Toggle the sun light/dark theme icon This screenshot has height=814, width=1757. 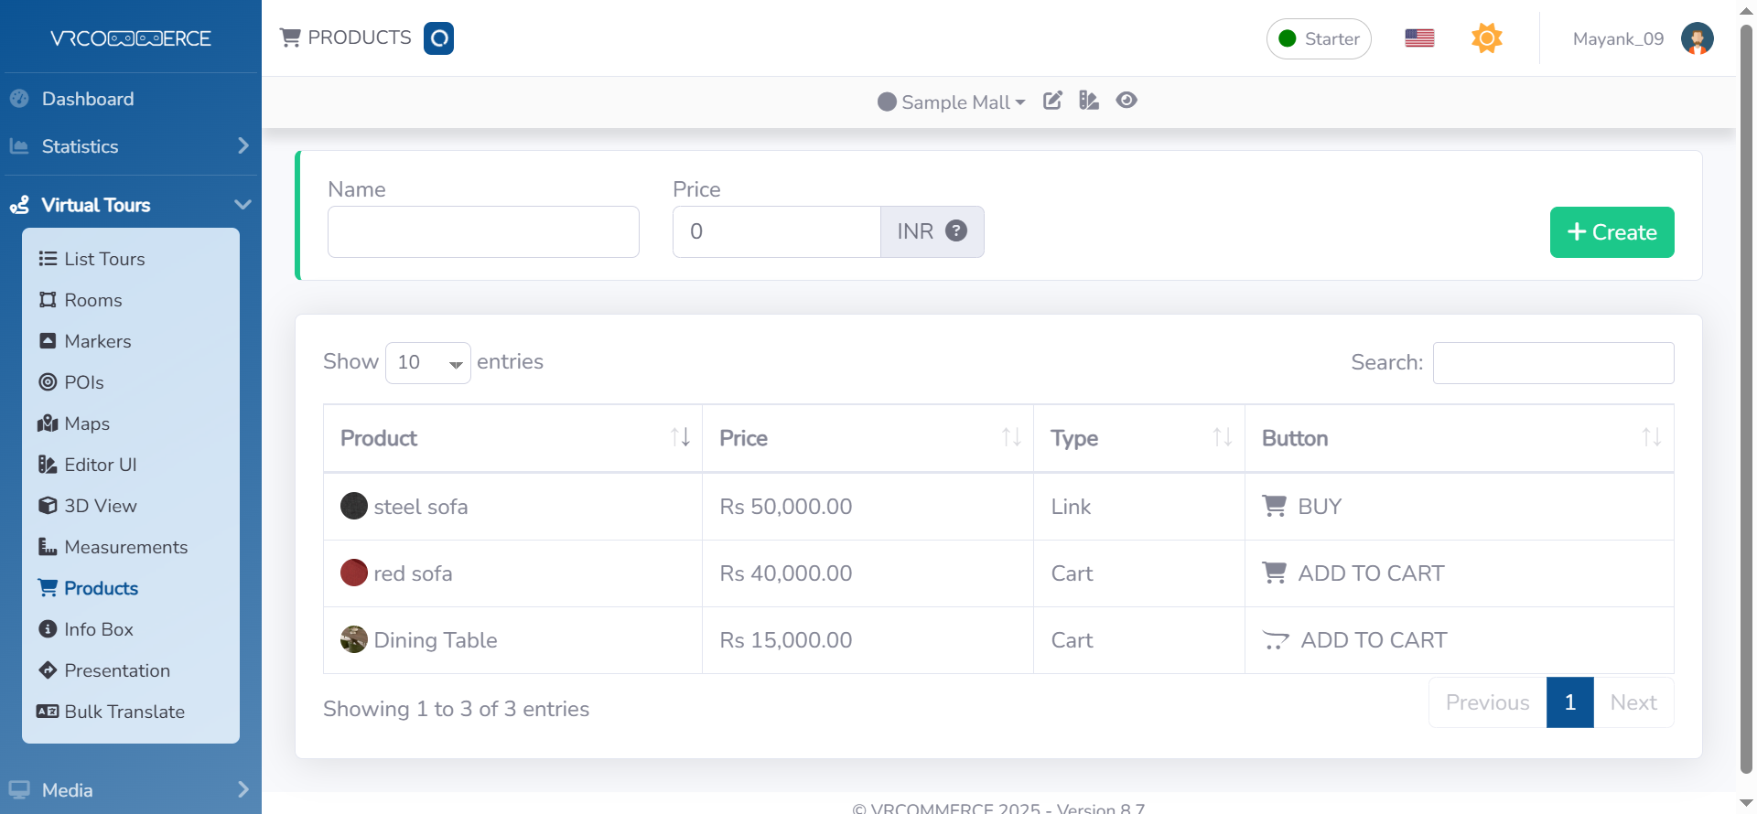point(1486,38)
